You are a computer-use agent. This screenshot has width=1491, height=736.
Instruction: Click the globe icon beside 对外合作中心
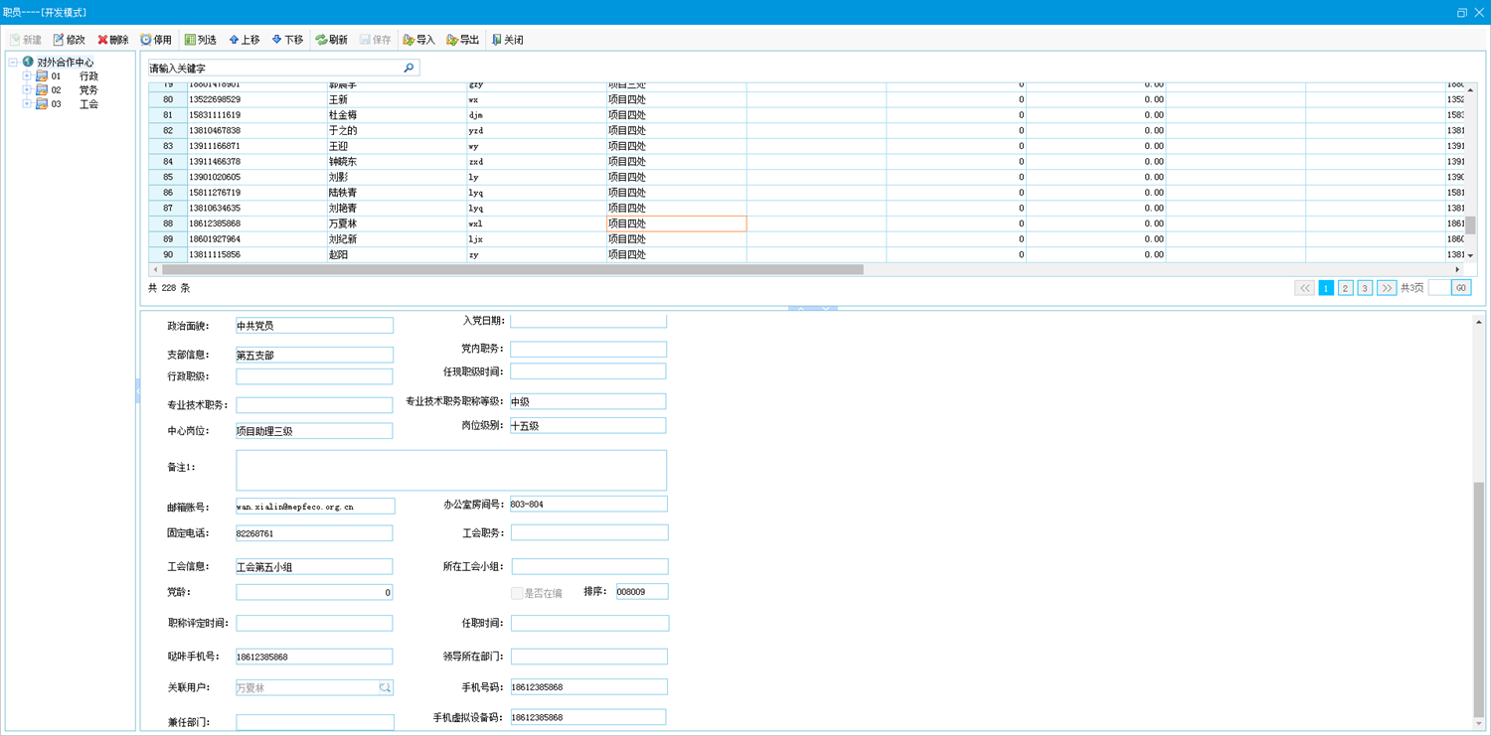(28, 62)
